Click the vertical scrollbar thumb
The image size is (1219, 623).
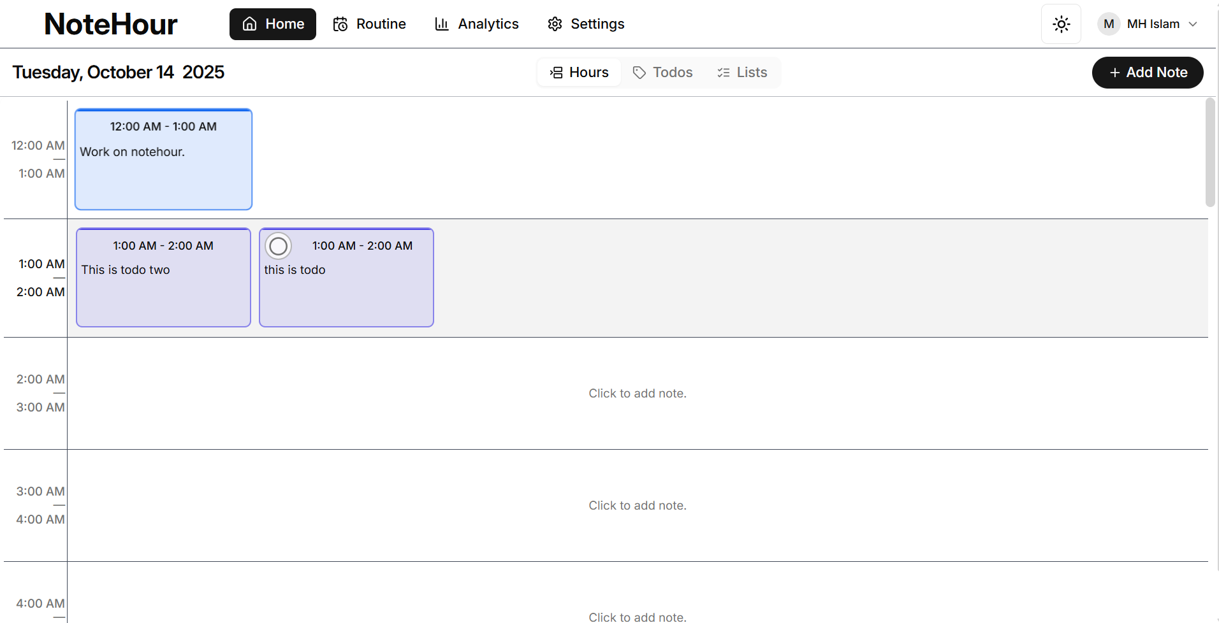coord(1210,152)
